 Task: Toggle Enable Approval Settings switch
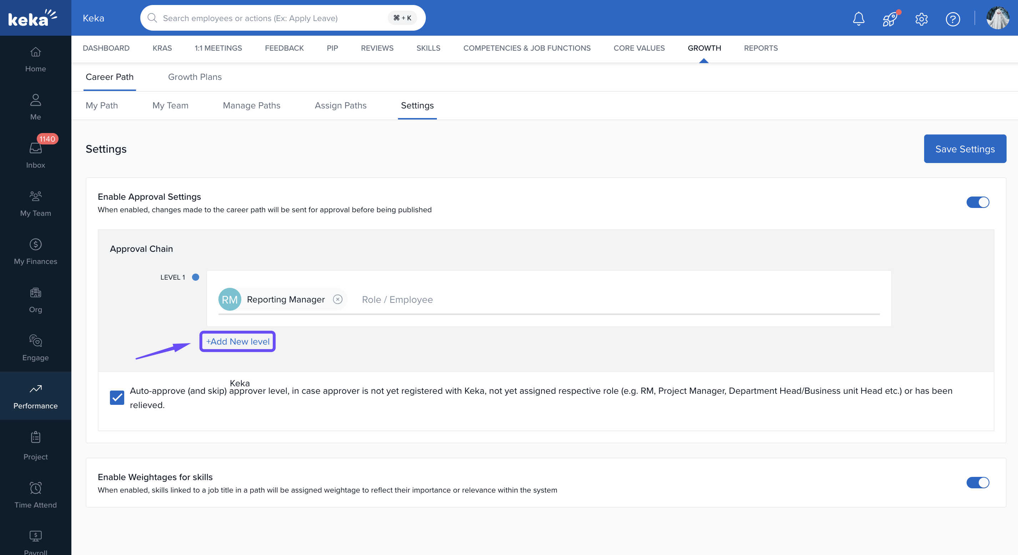977,202
